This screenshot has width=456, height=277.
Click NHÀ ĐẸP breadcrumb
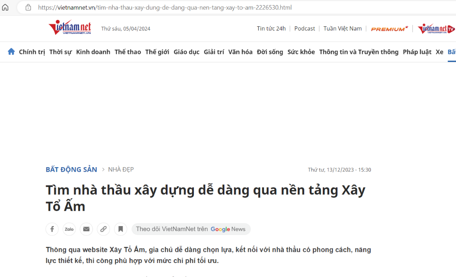pyautogui.click(x=121, y=169)
